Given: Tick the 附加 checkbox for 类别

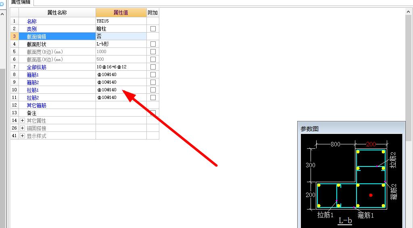Looking at the screenshot, I should (x=153, y=29).
